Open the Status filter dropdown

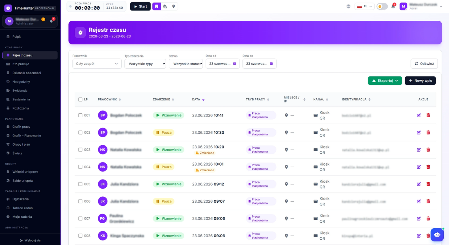tap(186, 64)
